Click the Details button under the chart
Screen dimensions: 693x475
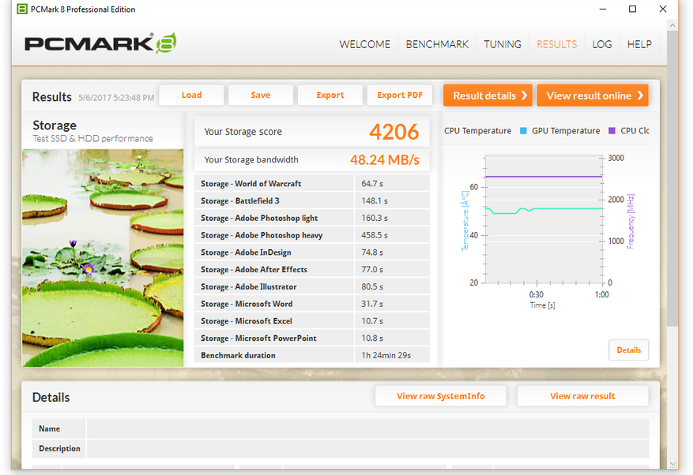(x=628, y=350)
